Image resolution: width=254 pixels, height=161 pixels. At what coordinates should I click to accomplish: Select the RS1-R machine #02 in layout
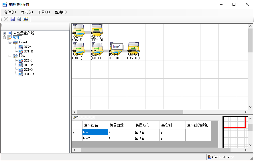[x=97, y=30]
